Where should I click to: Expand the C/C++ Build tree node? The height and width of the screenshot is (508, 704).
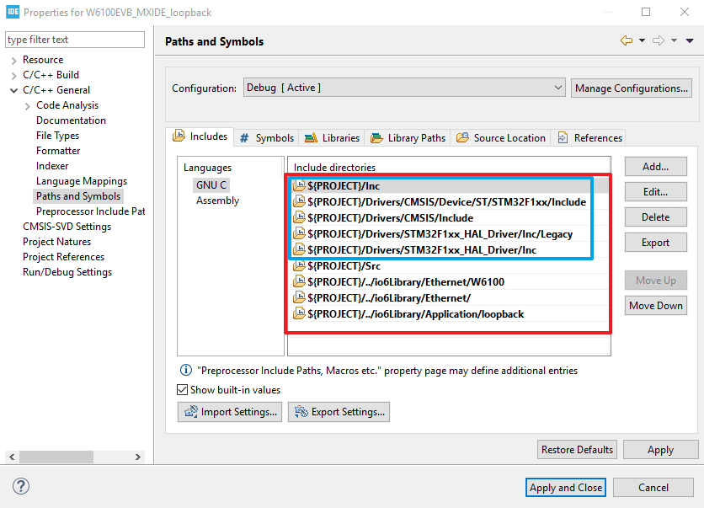point(14,76)
